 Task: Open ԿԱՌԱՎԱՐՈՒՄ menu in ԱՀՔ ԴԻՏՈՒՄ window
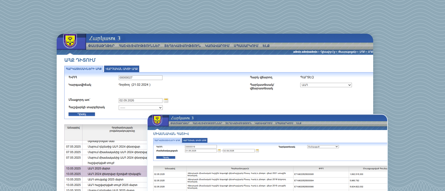(217, 46)
